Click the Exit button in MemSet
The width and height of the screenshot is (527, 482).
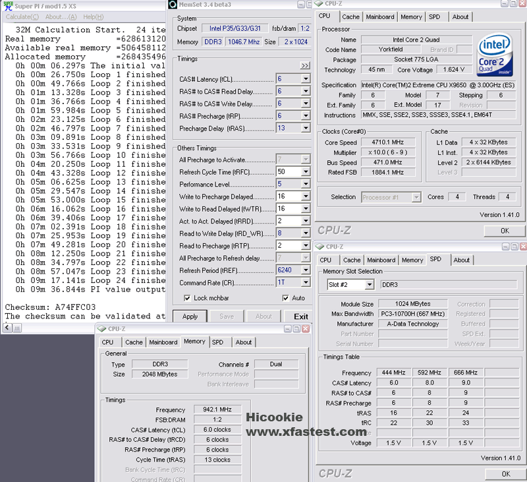click(x=298, y=316)
